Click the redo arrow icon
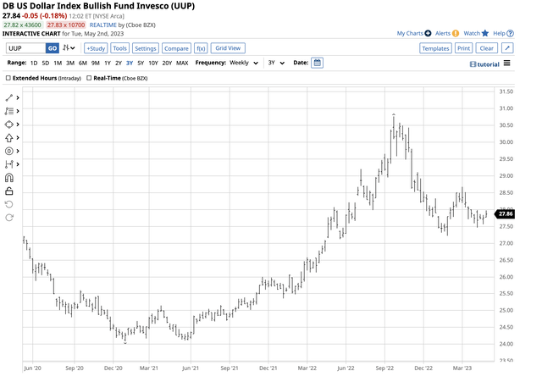This screenshot has height=382, width=542. click(9, 218)
